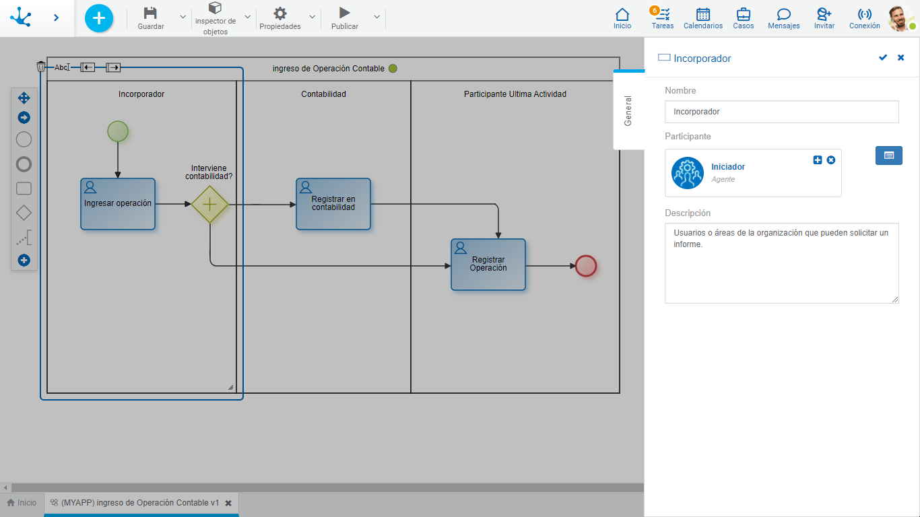Open Tareas task list
The height and width of the screenshot is (517, 920).
(x=663, y=19)
